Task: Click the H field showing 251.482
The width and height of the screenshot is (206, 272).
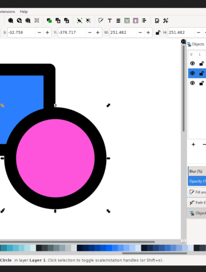Action: point(182,33)
